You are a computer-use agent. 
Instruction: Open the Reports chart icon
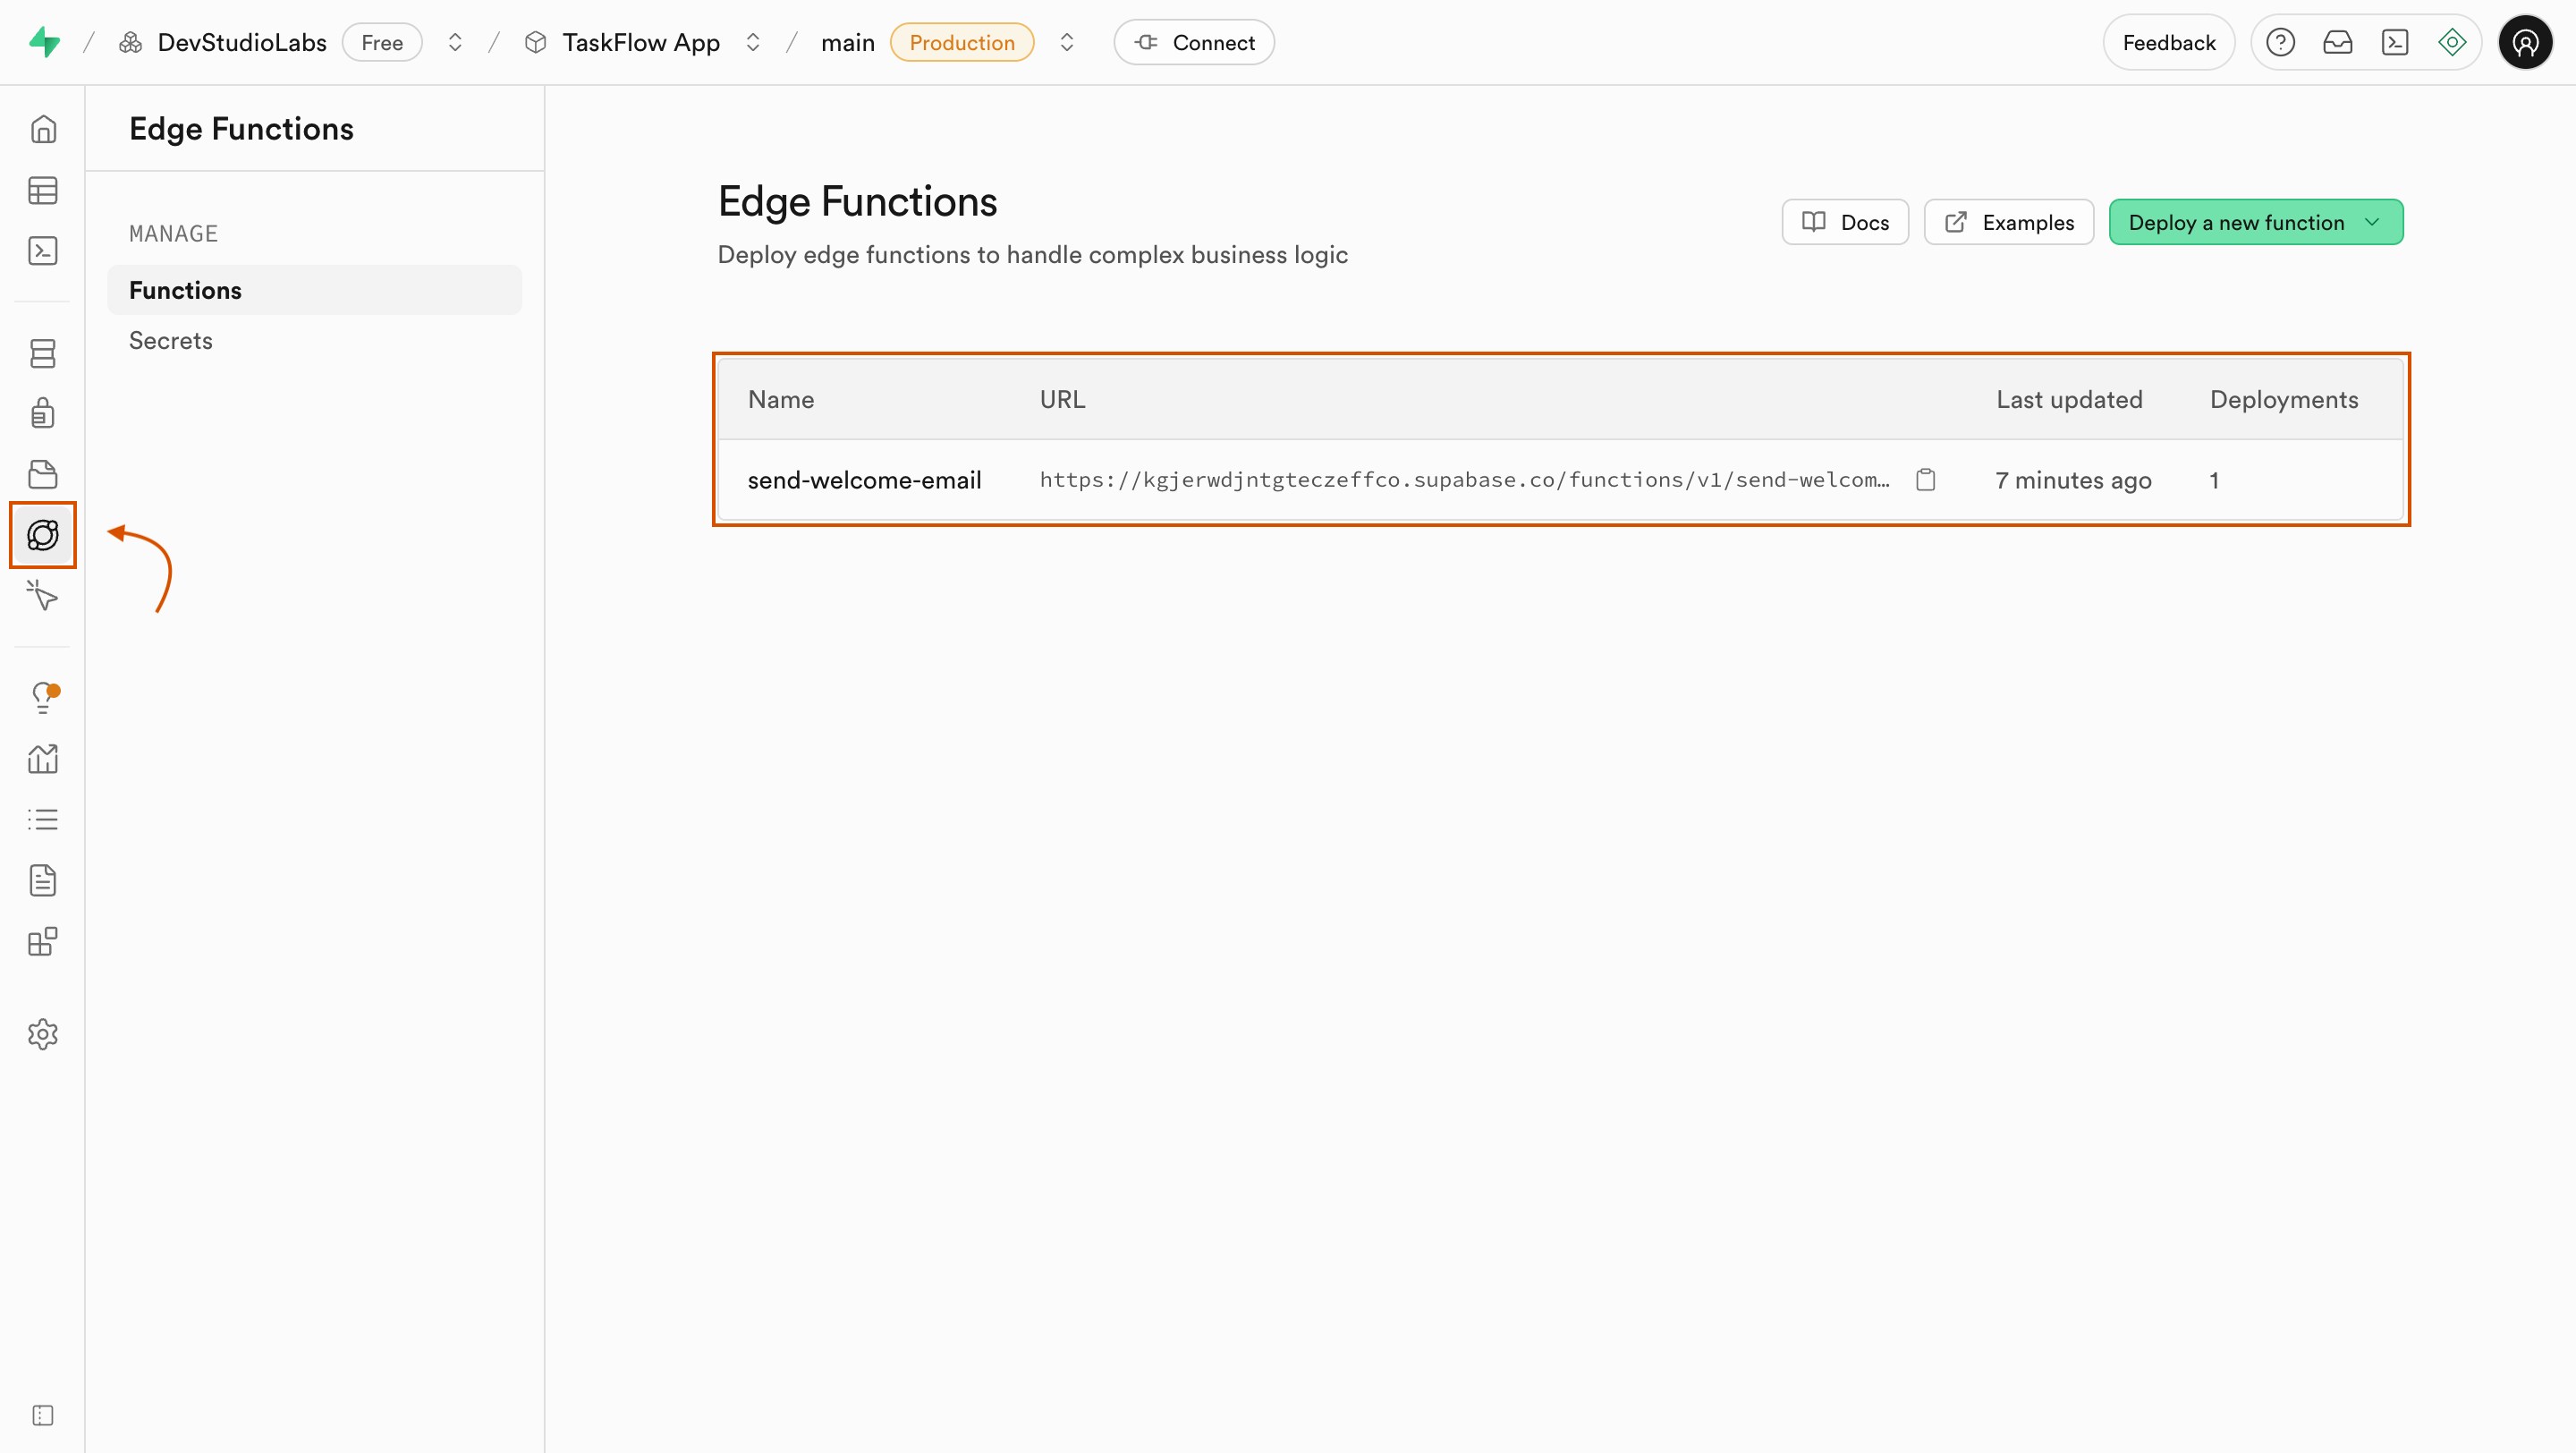42,759
